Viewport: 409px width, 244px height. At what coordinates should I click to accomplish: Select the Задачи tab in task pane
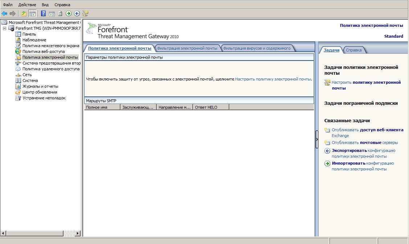click(x=331, y=50)
